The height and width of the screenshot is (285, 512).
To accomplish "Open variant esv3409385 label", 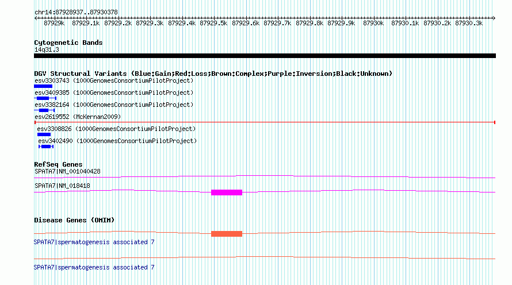I will coord(114,93).
